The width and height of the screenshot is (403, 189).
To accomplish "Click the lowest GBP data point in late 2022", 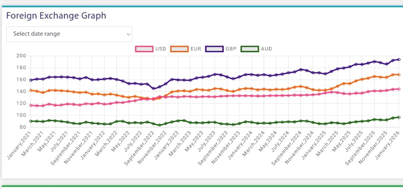I will point(154,89).
